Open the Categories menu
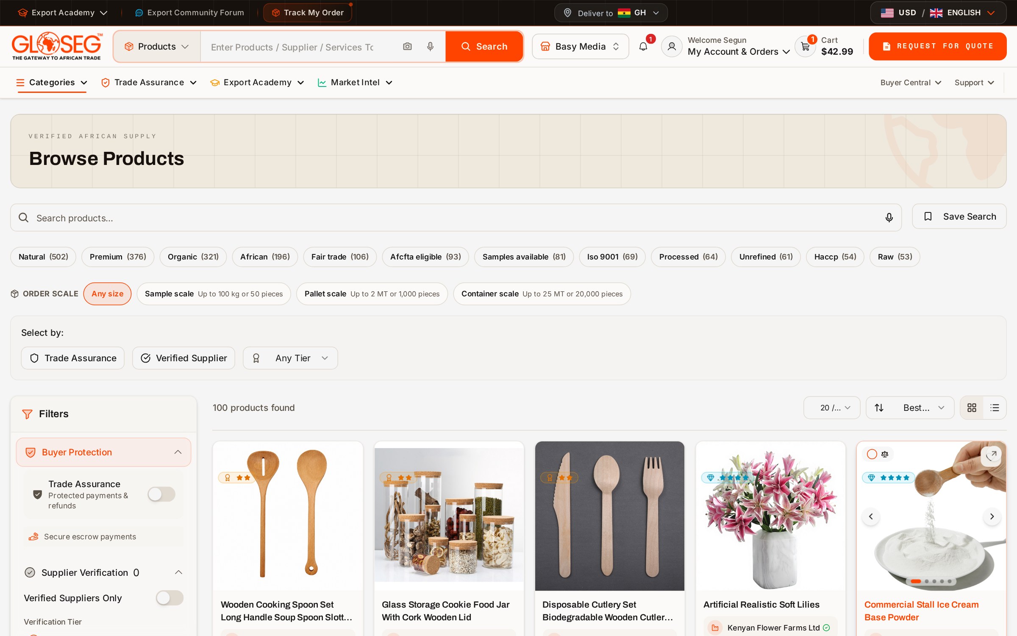This screenshot has height=636, width=1017. [51, 82]
